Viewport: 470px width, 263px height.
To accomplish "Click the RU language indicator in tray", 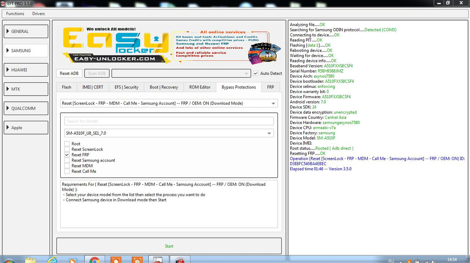I will 391,261.
